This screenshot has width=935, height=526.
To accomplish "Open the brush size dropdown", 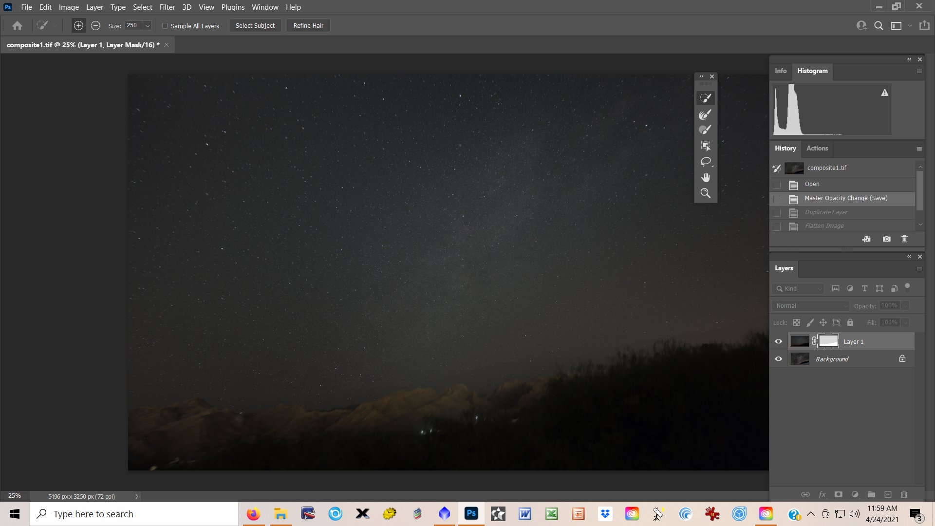I will (148, 25).
